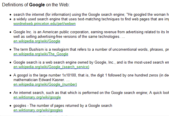Click the "Google search is a web search" text
This screenshot has width=169, height=116.
[x=91, y=62]
